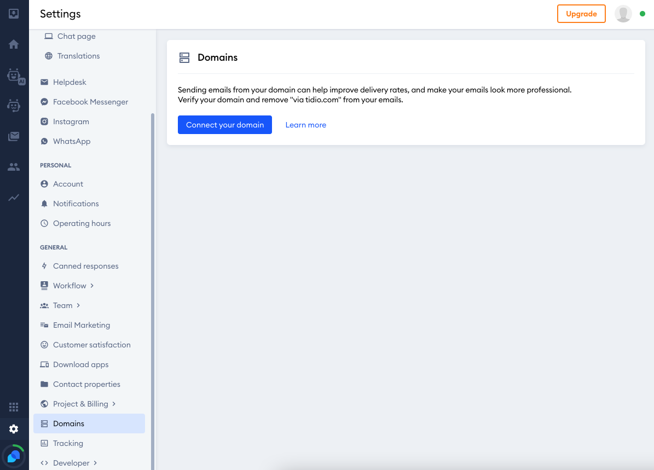Click the green online status dot
The image size is (654, 470).
(643, 14)
